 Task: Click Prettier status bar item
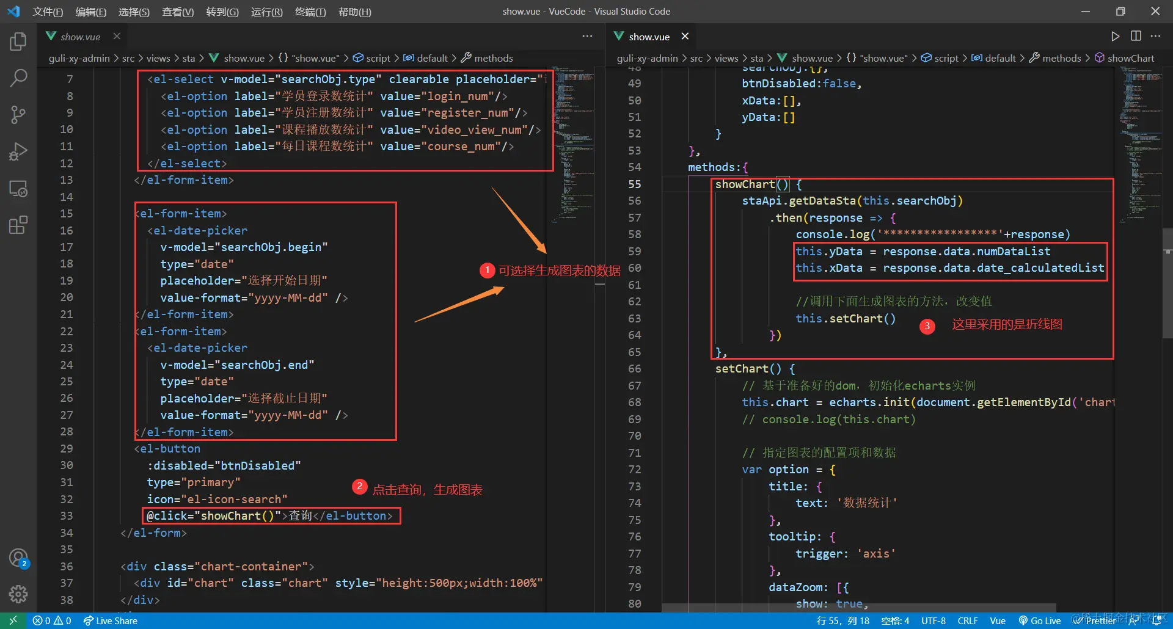click(1095, 620)
